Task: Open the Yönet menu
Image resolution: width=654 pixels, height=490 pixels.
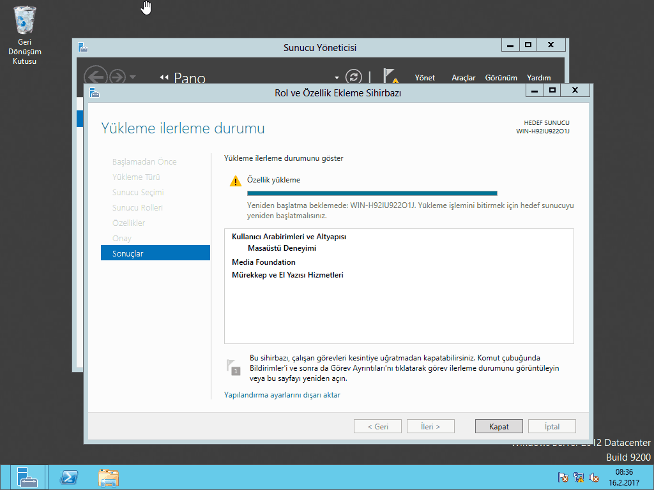Action: point(425,78)
